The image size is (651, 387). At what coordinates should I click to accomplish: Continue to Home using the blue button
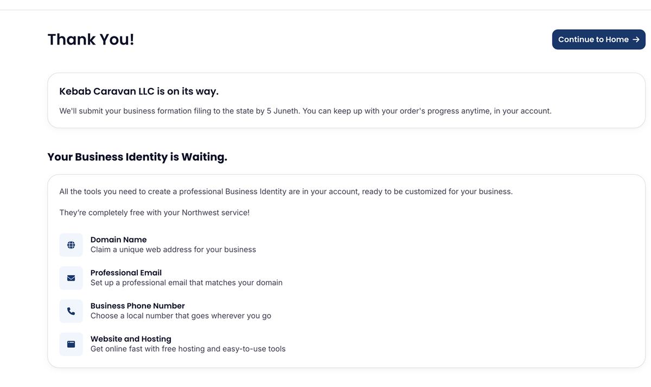598,40
